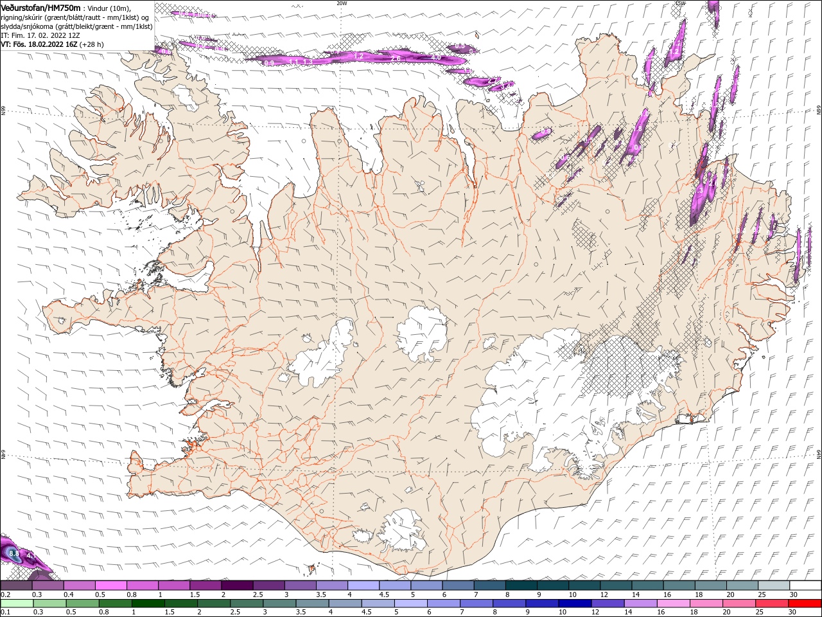Click the palest green swatch on rain scale
Screen dimensions: 822x617
click(16, 604)
